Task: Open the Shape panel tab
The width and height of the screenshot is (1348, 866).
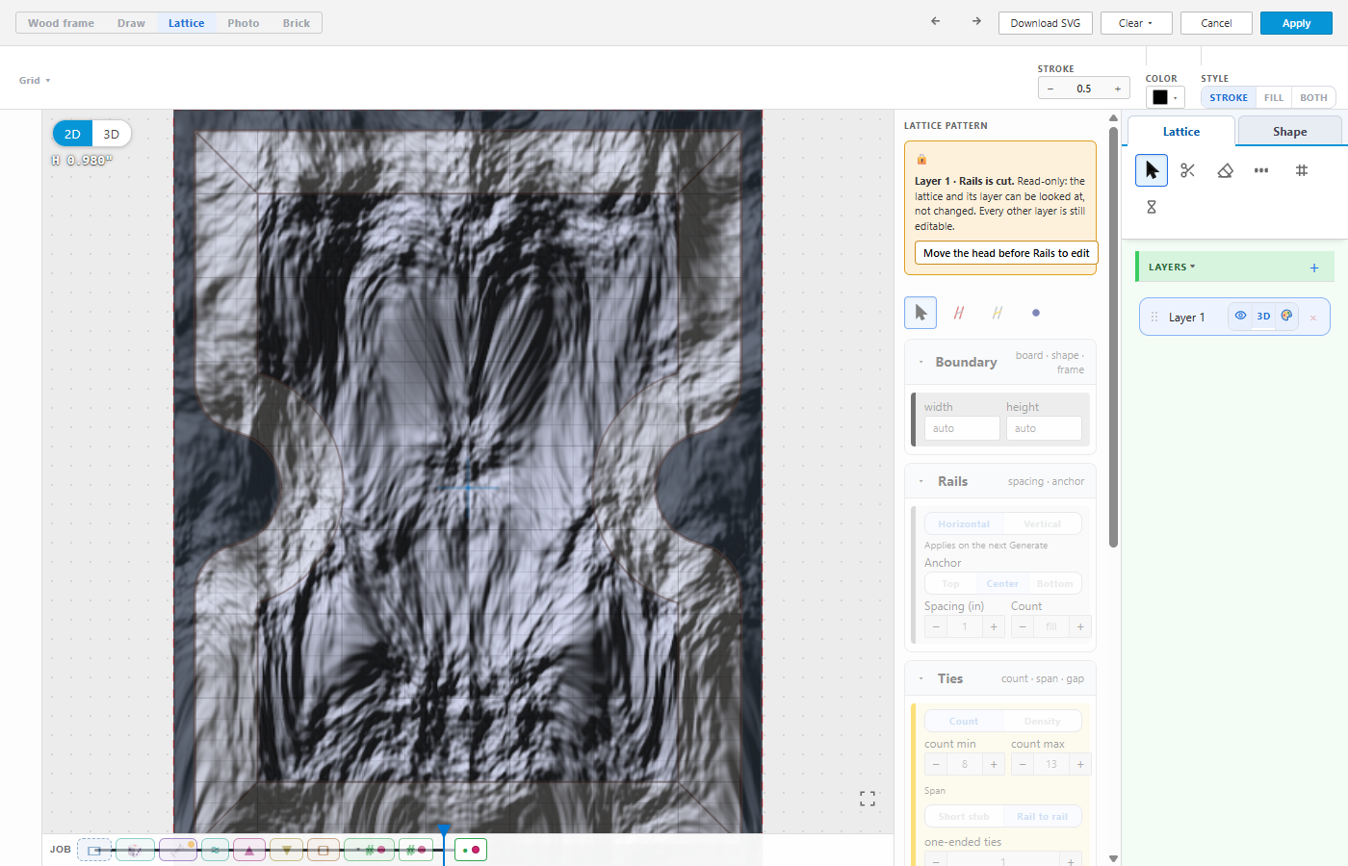Action: pos(1289,132)
